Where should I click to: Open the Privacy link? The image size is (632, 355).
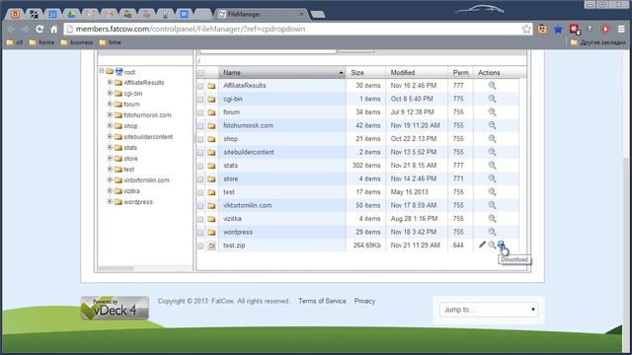(x=364, y=301)
